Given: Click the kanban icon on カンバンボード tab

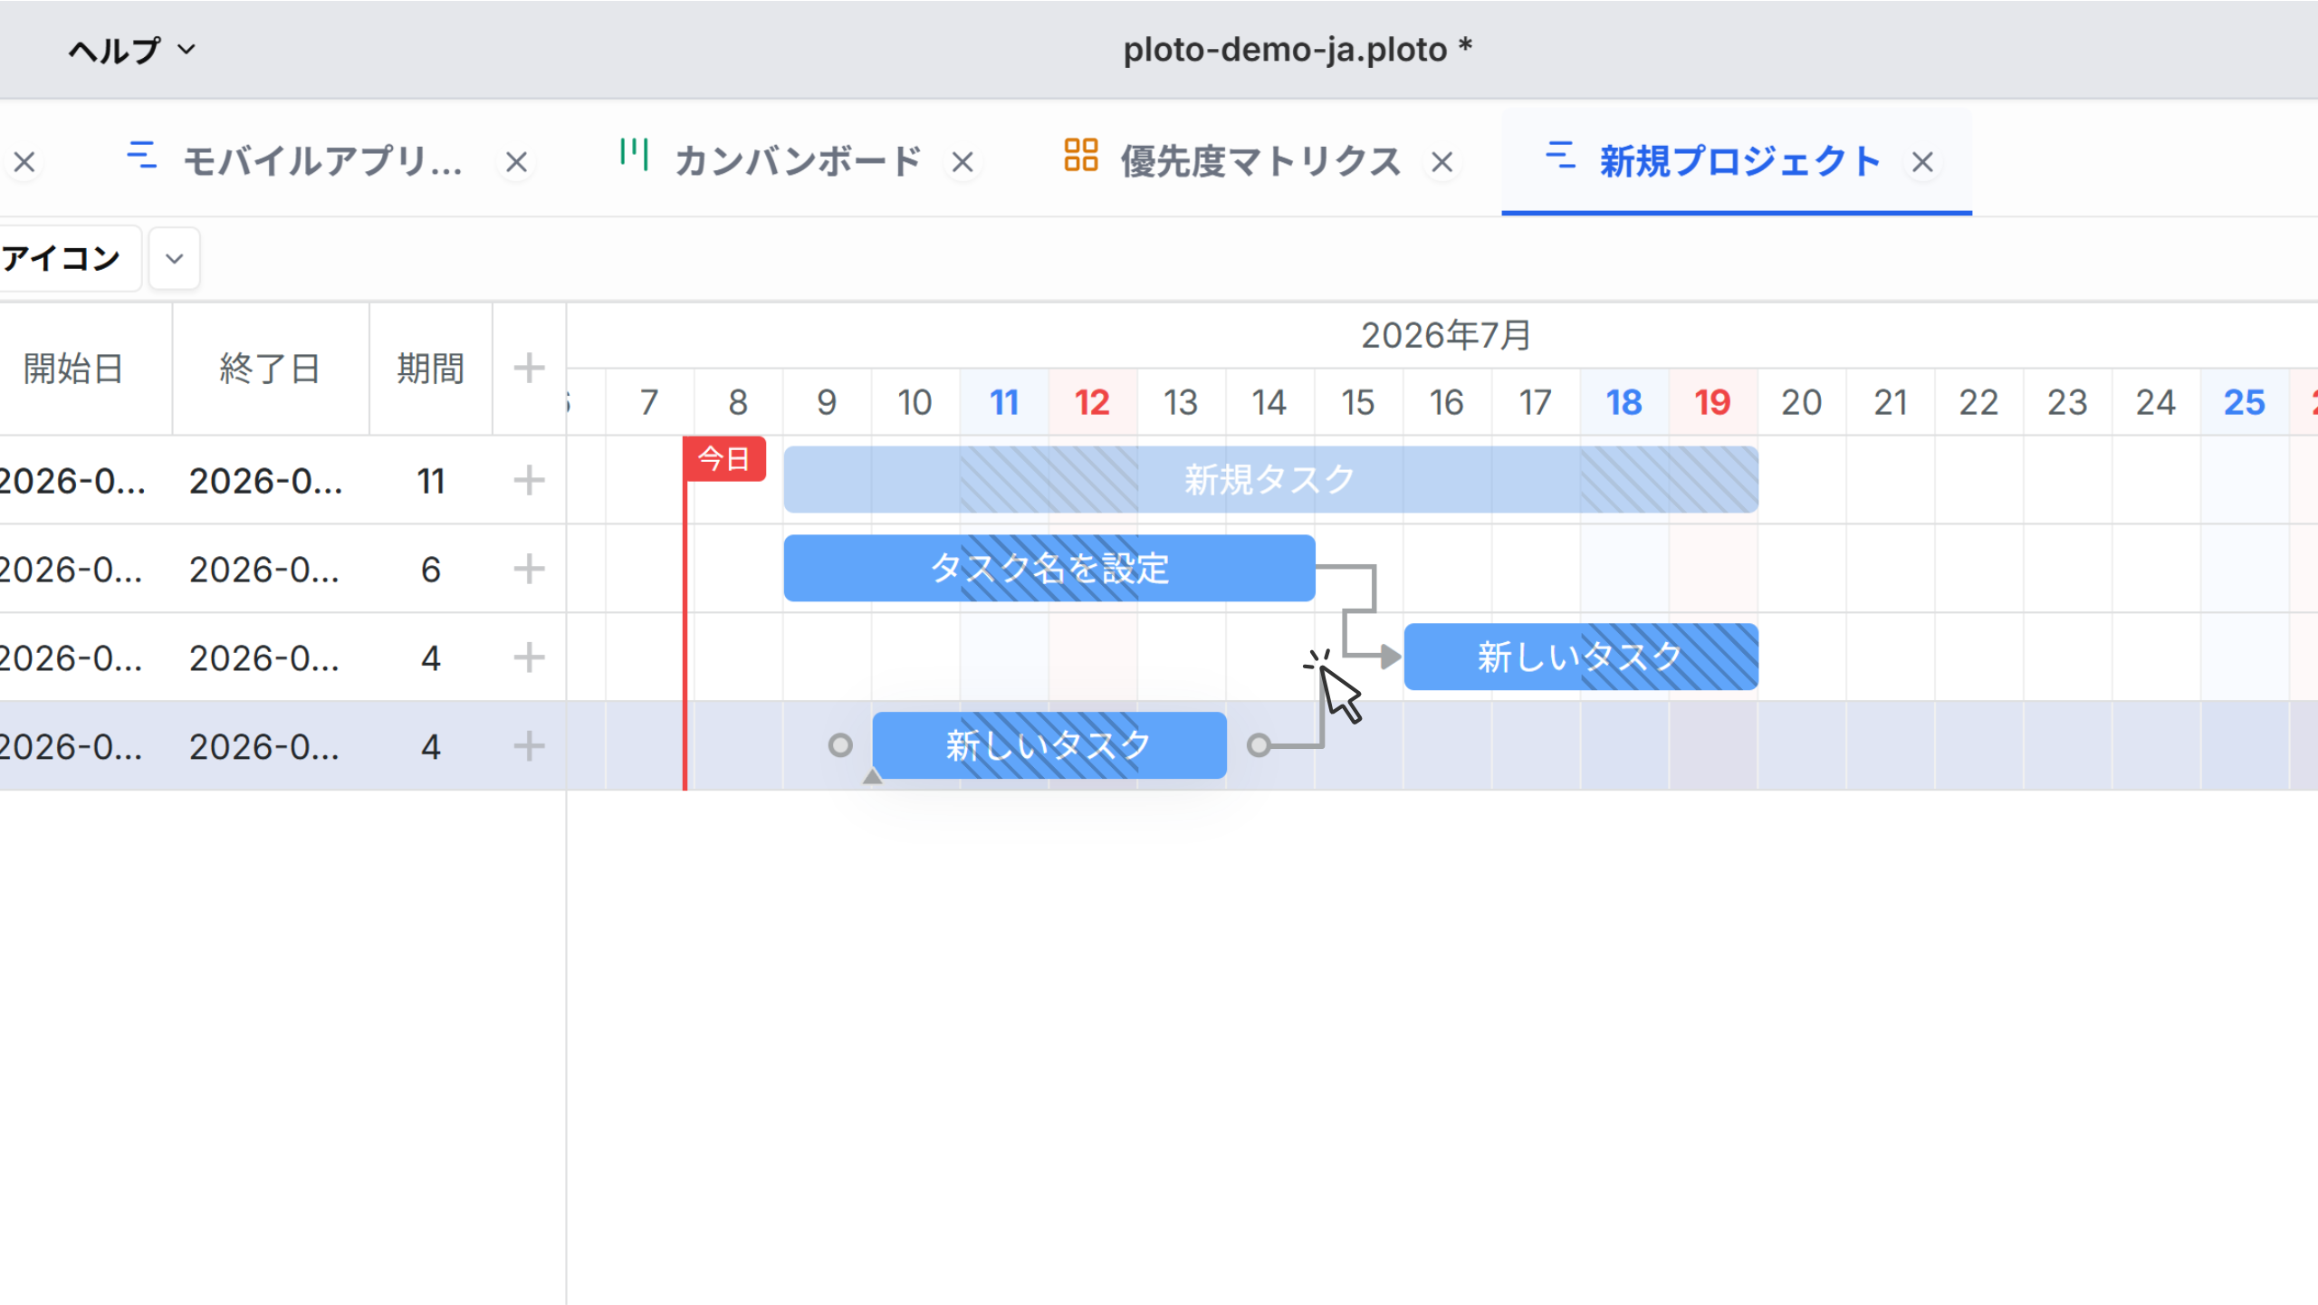Looking at the screenshot, I should (634, 154).
